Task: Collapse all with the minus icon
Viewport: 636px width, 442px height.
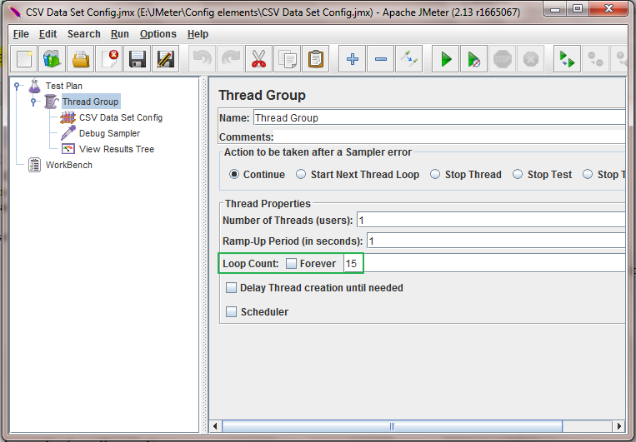Action: [380, 59]
